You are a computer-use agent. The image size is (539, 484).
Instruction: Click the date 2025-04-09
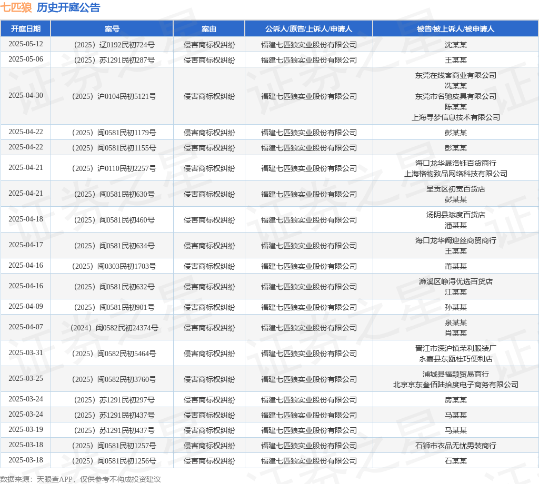pos(26,306)
